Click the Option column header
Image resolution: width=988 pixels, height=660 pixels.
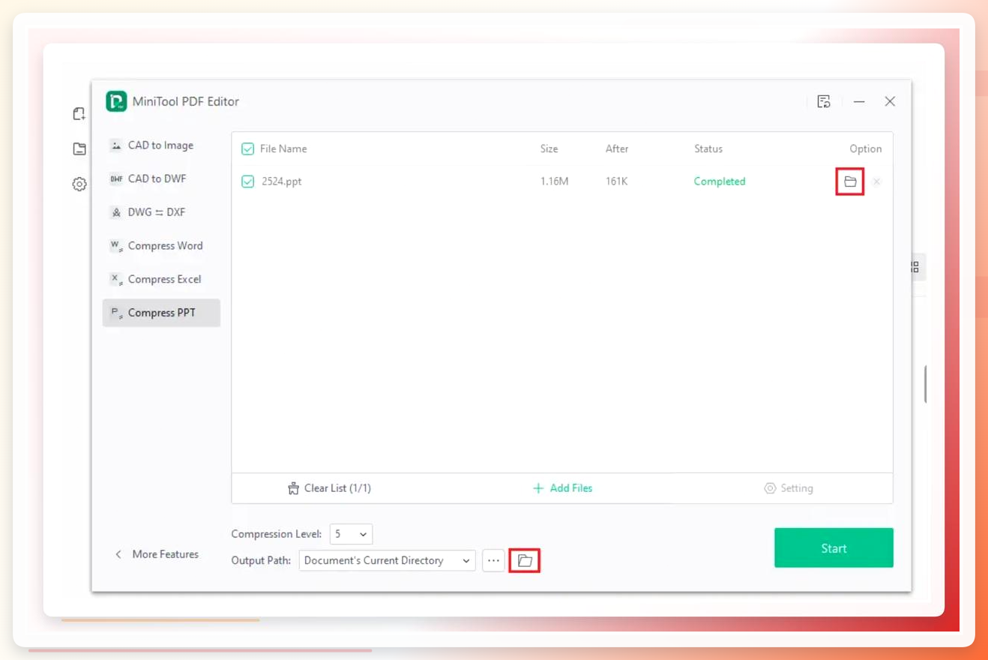coord(866,149)
